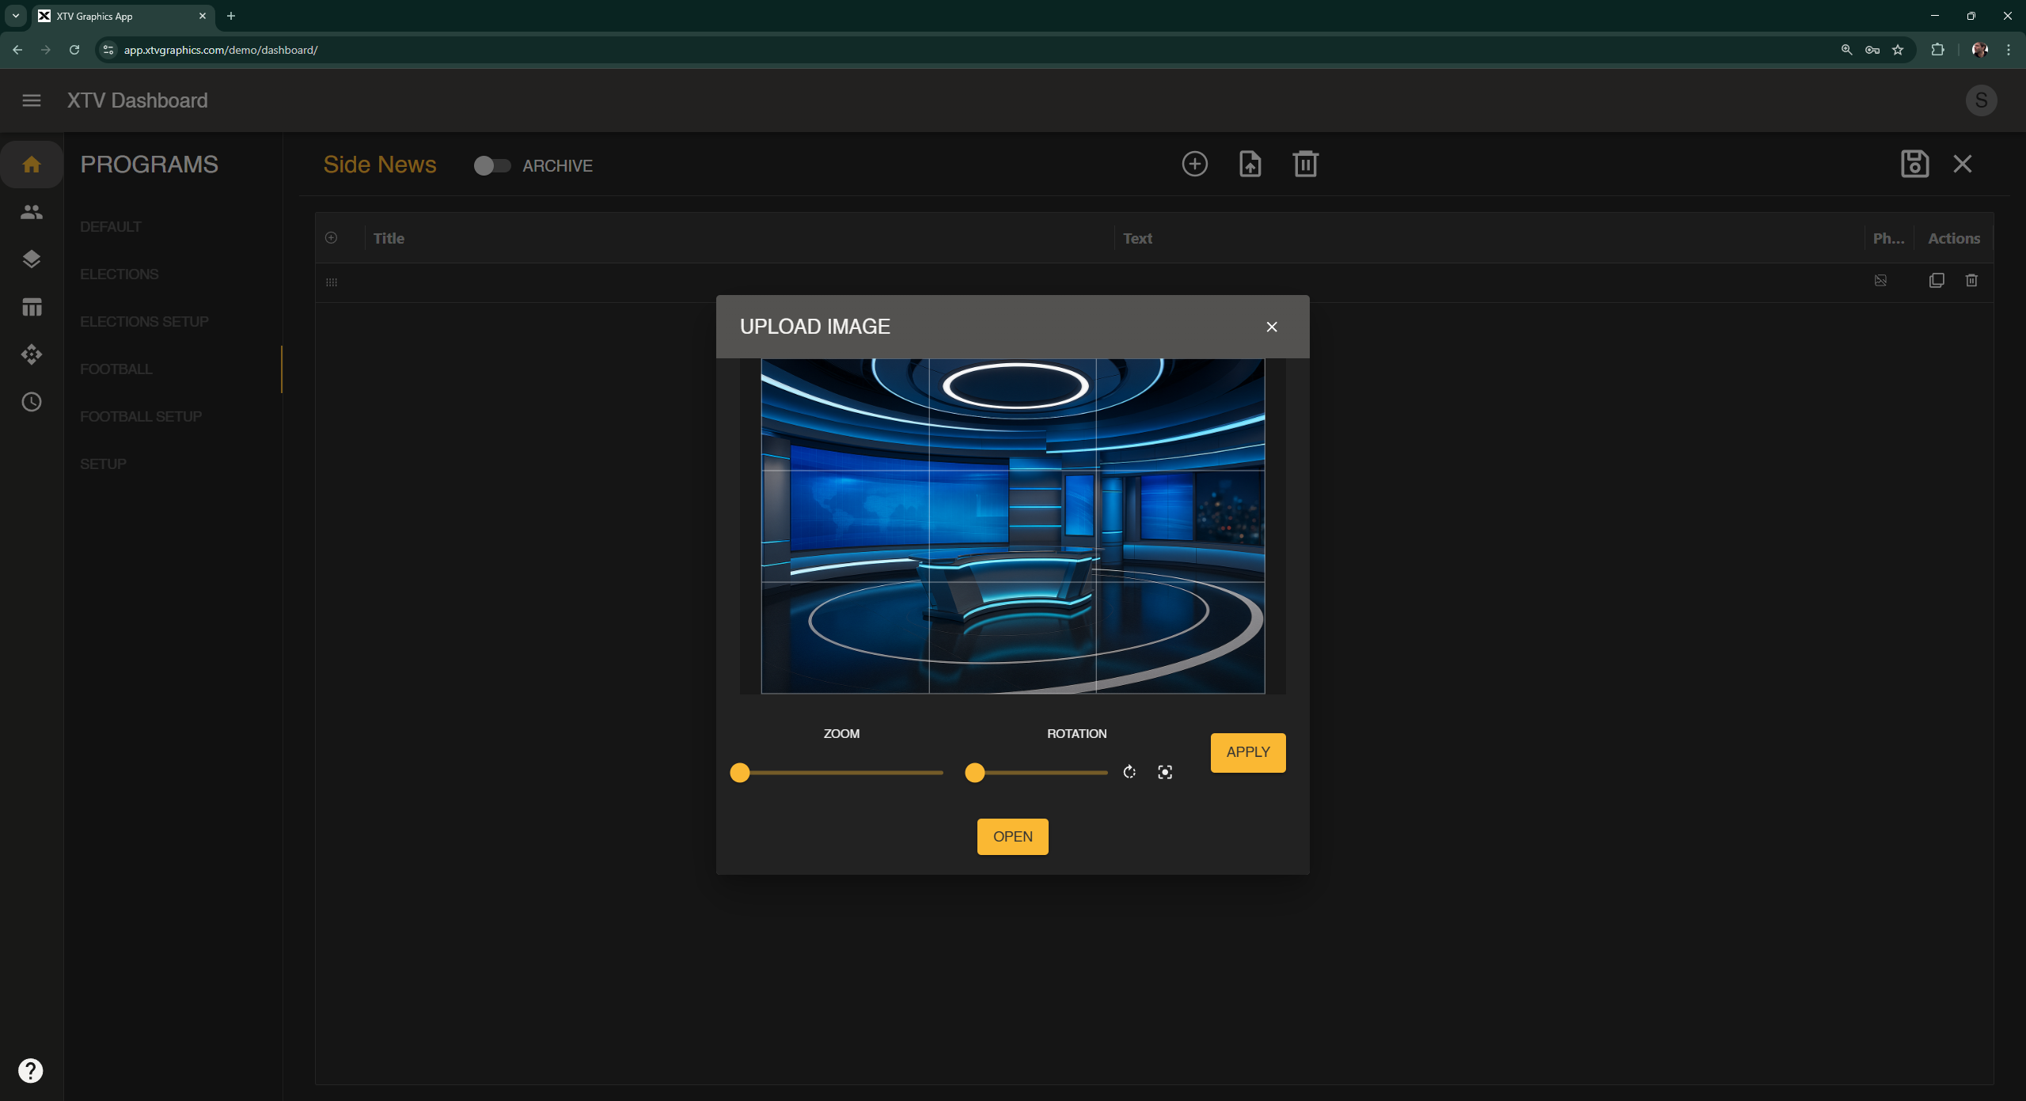2026x1101 pixels.
Task: Open the Users panel from the sidebar
Action: (x=32, y=211)
